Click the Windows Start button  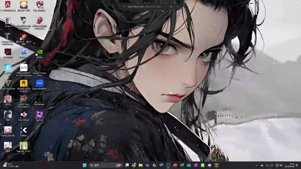tap(85, 165)
